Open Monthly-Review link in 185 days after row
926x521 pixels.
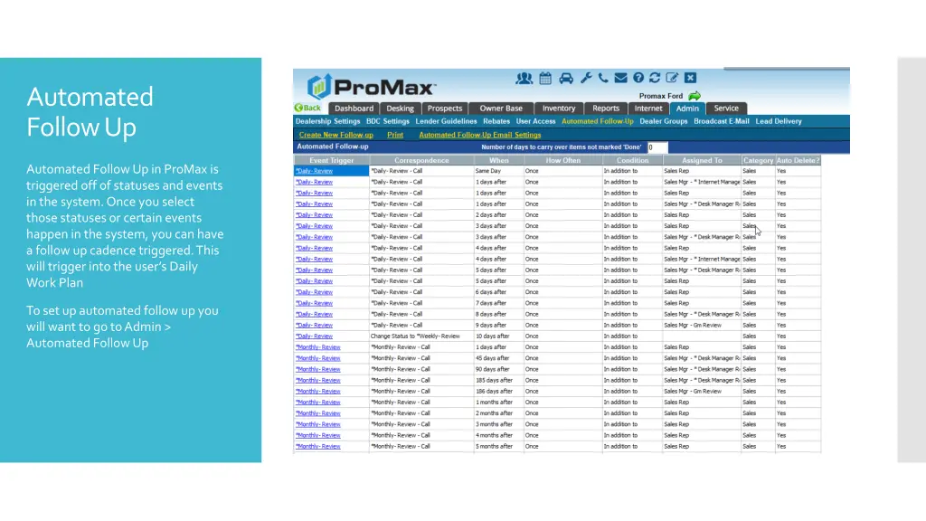pyautogui.click(x=318, y=381)
